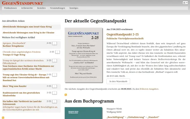The height and width of the screenshot is (119, 190).
Task: Click book icon beside Koalitionsstreit article
Action: (54, 93)
